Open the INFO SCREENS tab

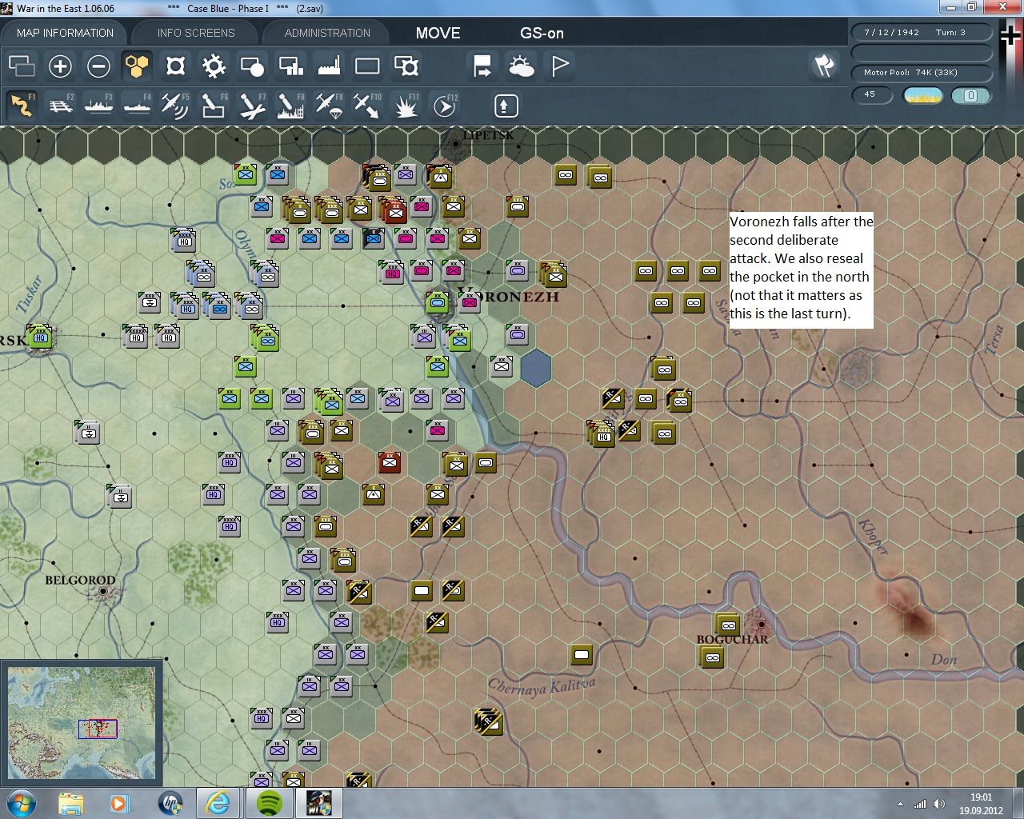(x=196, y=33)
